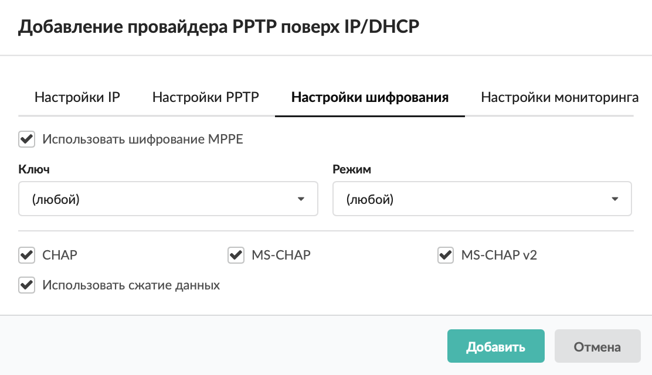Open the Настройки IP tab
Viewport: 652px width, 375px height.
coord(77,97)
